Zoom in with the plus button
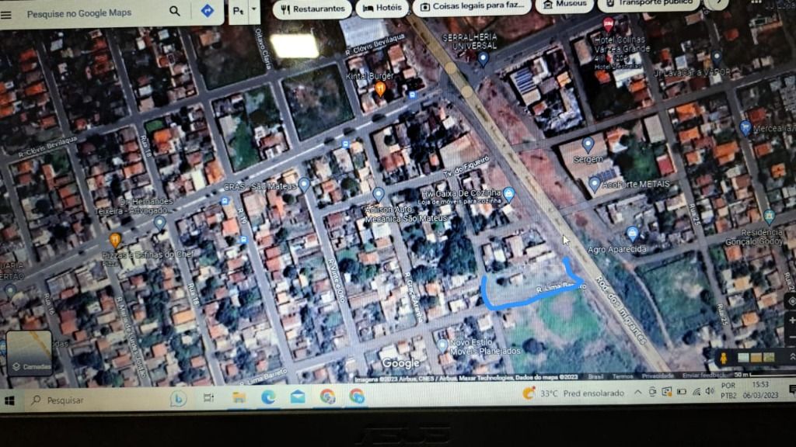Image resolution: width=796 pixels, height=447 pixels. tap(791, 321)
